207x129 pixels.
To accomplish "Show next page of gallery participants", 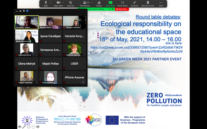I will coord(83,82).
